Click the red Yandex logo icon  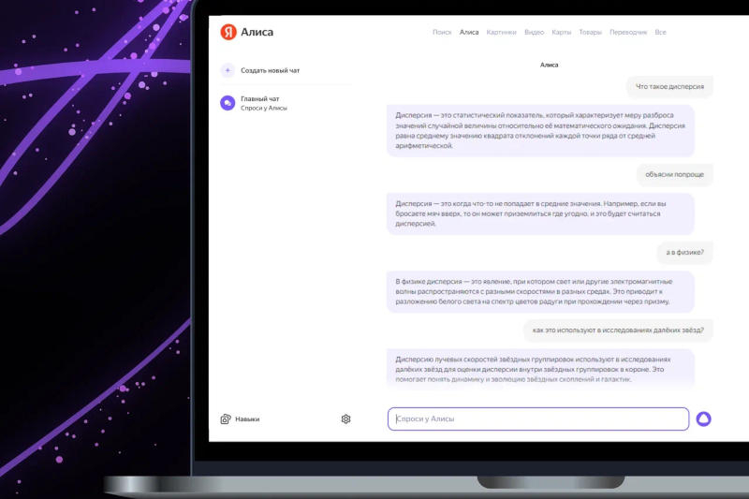click(228, 32)
